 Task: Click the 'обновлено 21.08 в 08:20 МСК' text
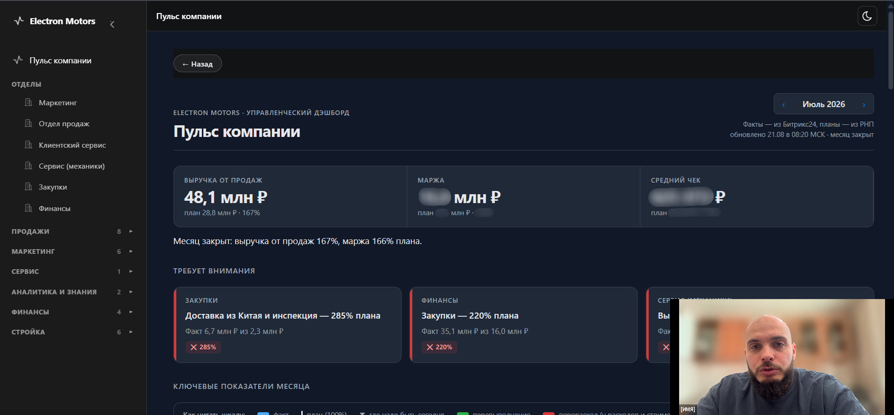777,135
